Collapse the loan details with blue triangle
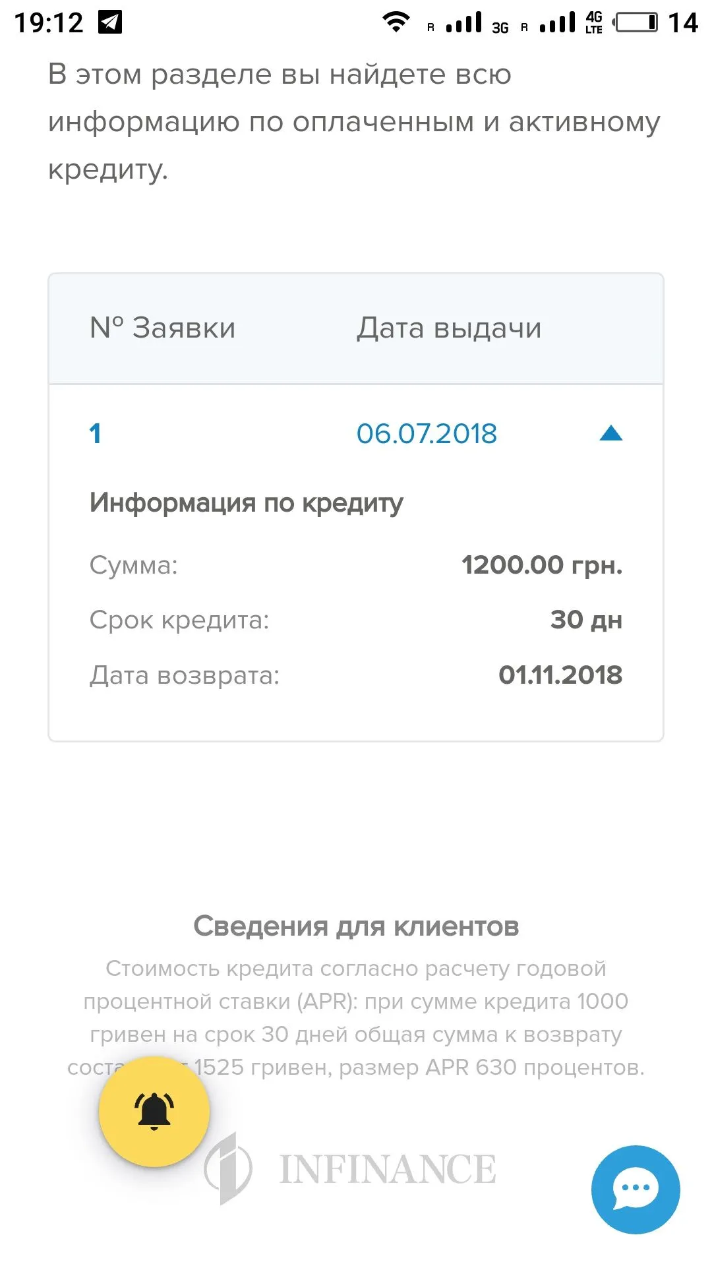Screen dimensions: 712x1266 (x=610, y=433)
